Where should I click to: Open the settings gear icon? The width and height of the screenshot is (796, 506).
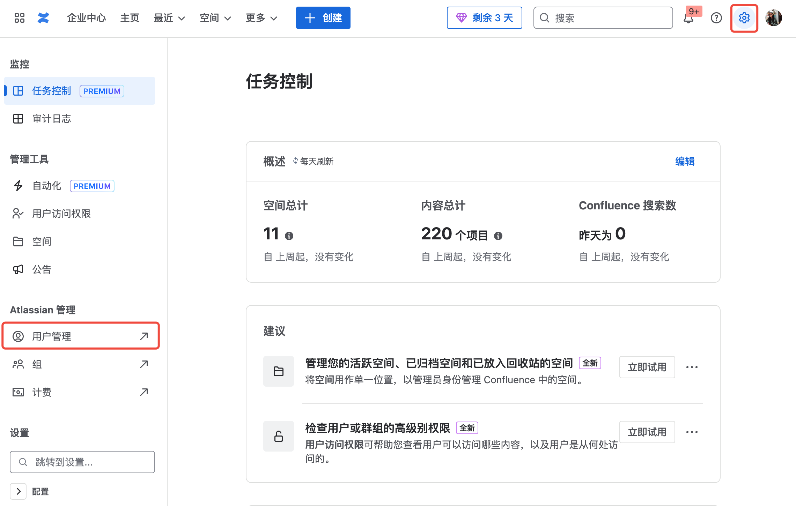click(x=744, y=18)
